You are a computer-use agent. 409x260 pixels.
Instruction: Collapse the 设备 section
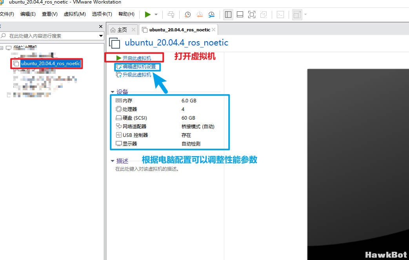click(x=113, y=92)
